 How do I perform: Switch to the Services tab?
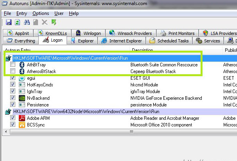[208, 41]
